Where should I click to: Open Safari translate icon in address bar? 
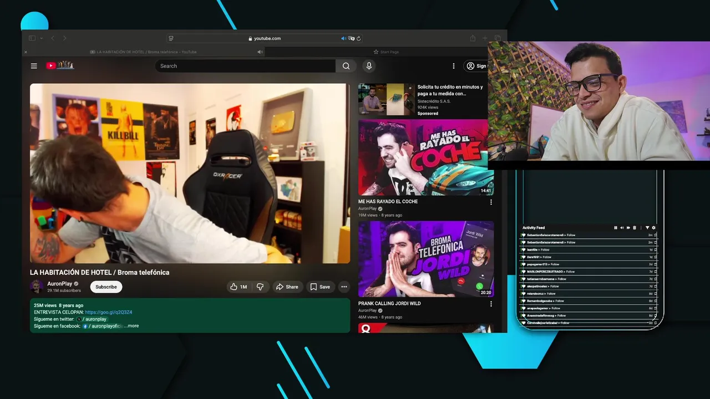[351, 38]
